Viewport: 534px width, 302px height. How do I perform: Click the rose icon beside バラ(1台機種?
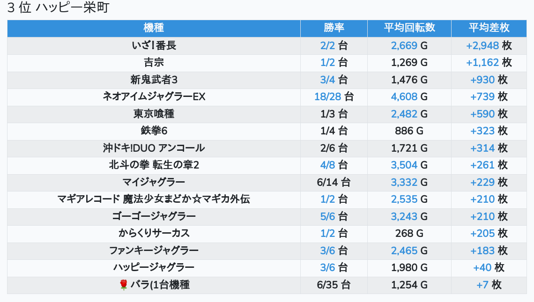[124, 285]
